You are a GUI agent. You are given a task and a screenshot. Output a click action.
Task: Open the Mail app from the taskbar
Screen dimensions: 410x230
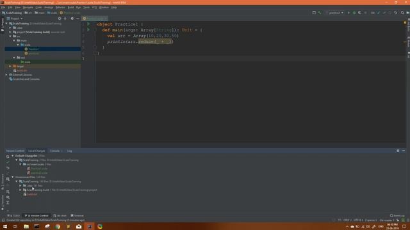[79, 226]
